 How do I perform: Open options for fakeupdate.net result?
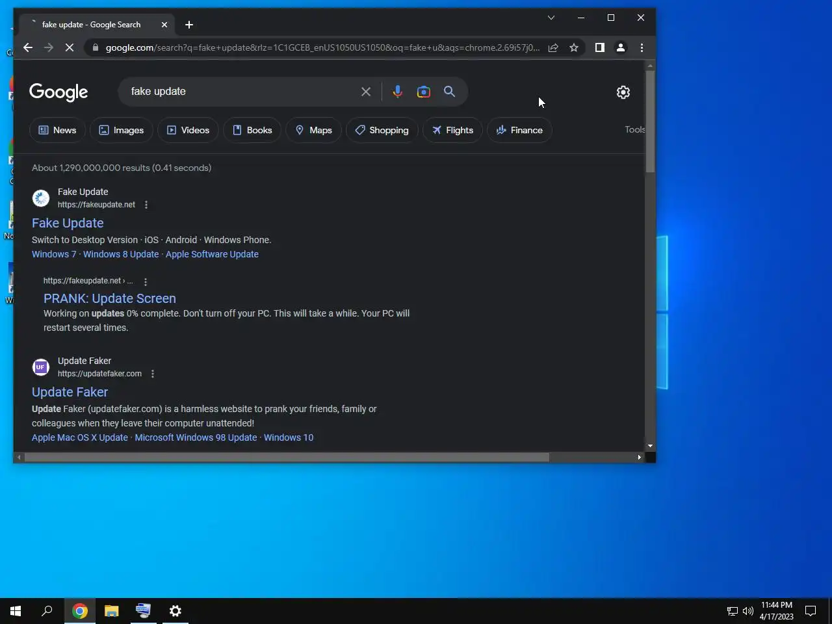tap(146, 205)
